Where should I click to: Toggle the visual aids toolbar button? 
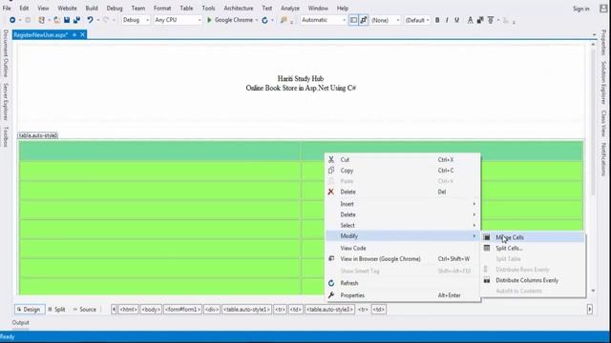tap(353, 20)
